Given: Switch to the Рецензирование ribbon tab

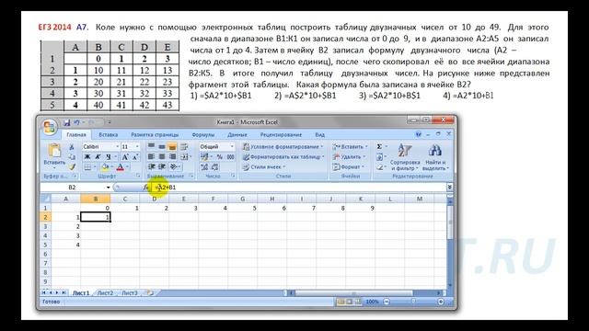Looking at the screenshot, I should coord(281,135).
